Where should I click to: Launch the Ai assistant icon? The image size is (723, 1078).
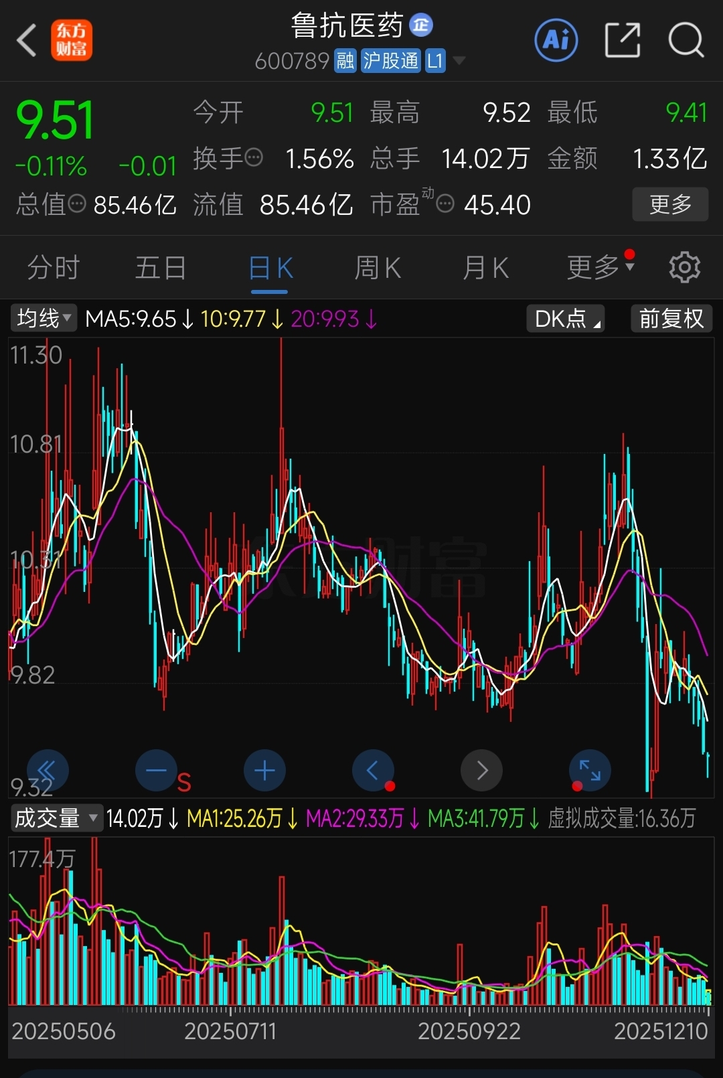coord(556,40)
